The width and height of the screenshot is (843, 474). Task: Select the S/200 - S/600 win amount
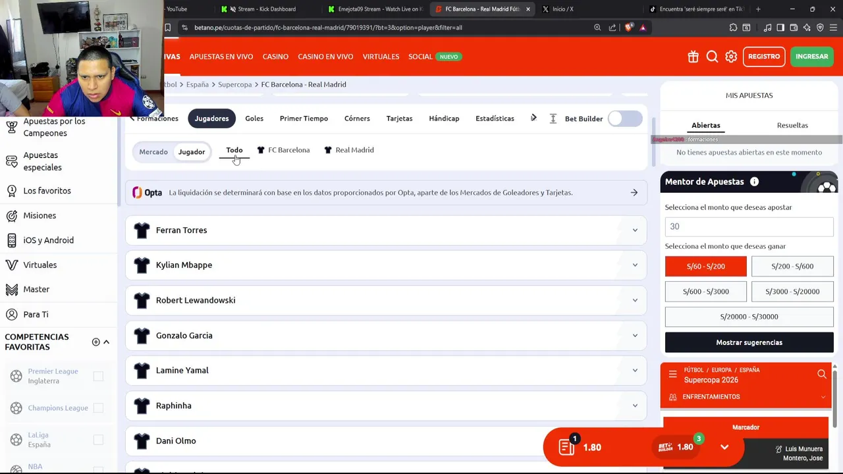coord(792,266)
